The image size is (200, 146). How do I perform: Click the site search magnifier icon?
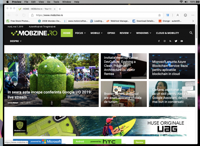click(x=191, y=33)
